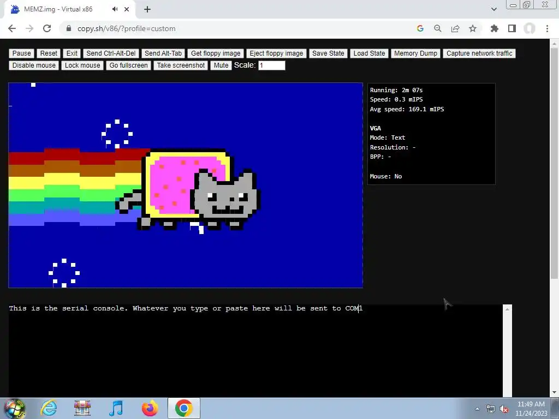Click the Nyan Cat emulator screen
This screenshot has width=559, height=419.
click(x=186, y=185)
